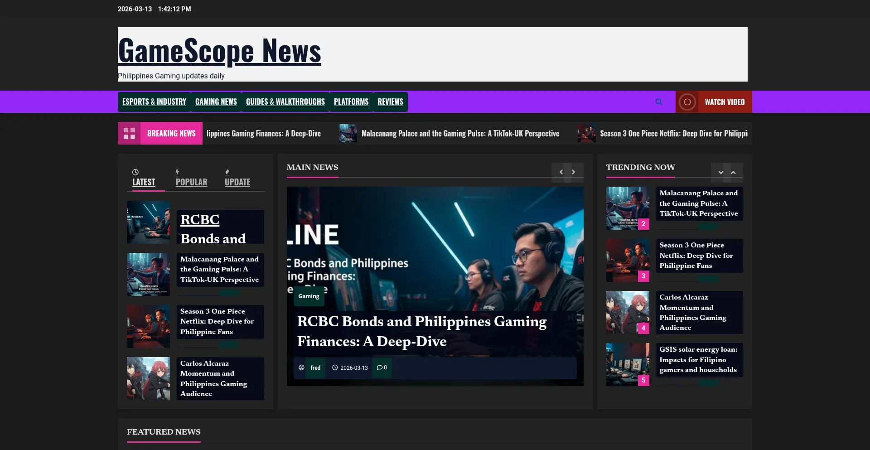Open Carlos Alcaraz article in Latest list
The height and width of the screenshot is (450, 870).
214,378
